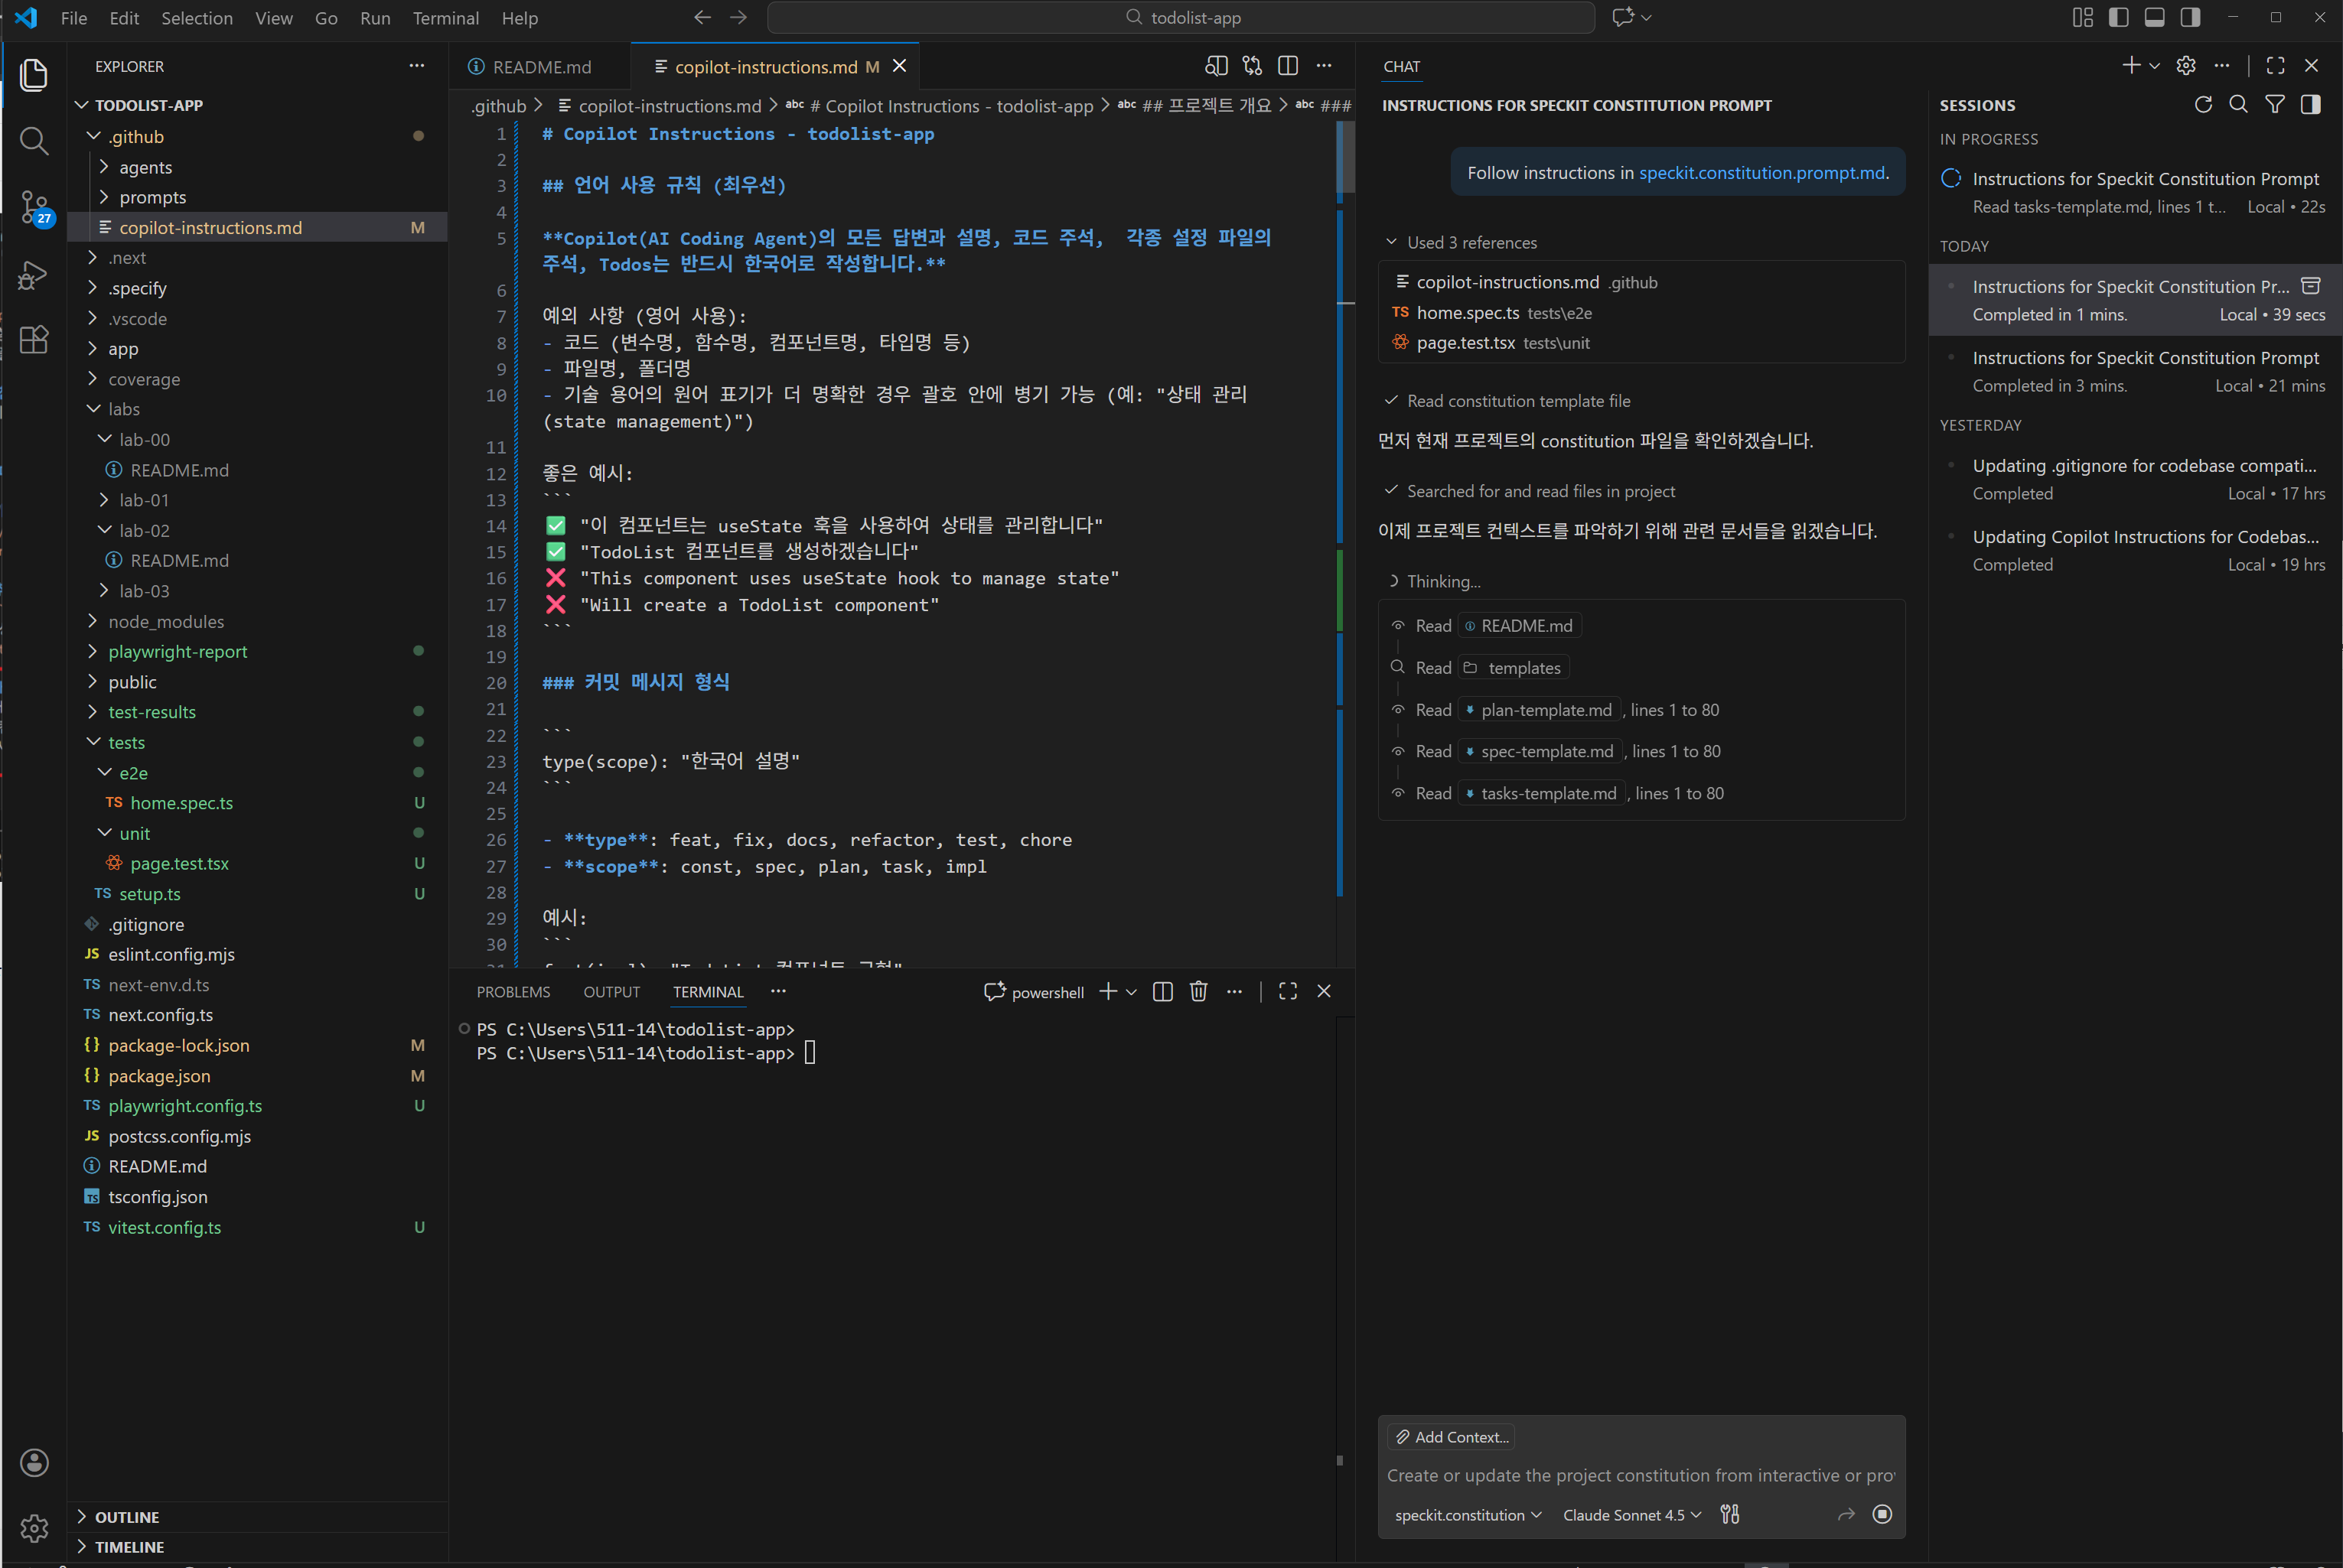Refresh the chat sessions list

pos(2203,105)
